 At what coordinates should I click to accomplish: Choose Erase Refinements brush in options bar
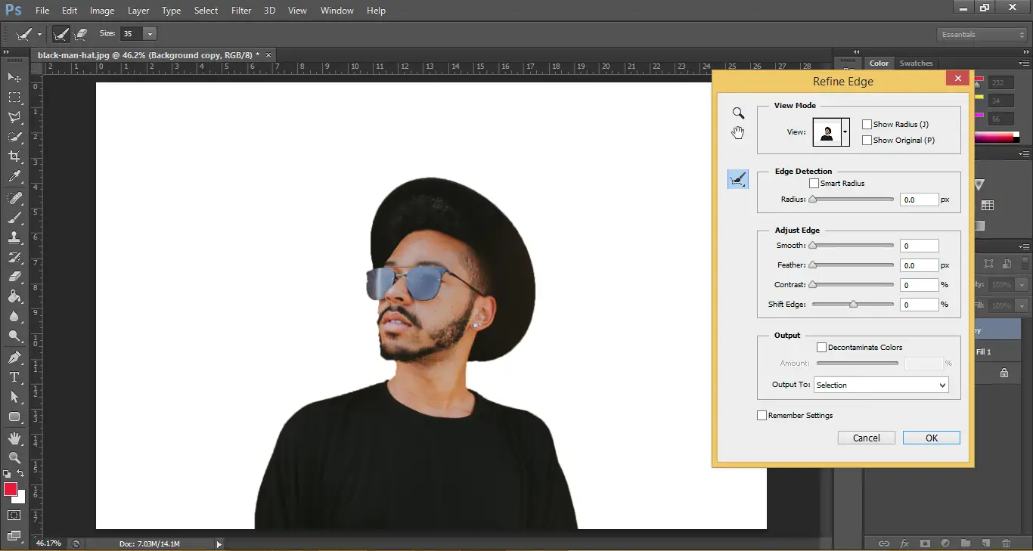coord(81,34)
